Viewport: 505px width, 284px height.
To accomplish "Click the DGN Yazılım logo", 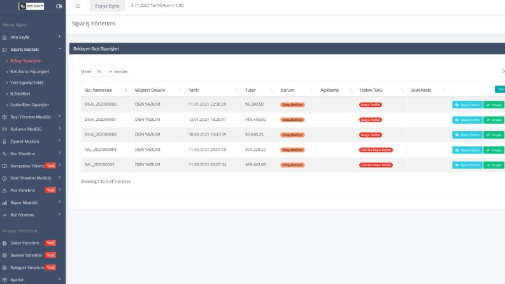I will pos(31,6).
